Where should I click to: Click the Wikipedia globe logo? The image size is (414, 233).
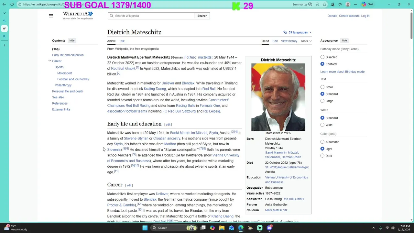click(78, 16)
